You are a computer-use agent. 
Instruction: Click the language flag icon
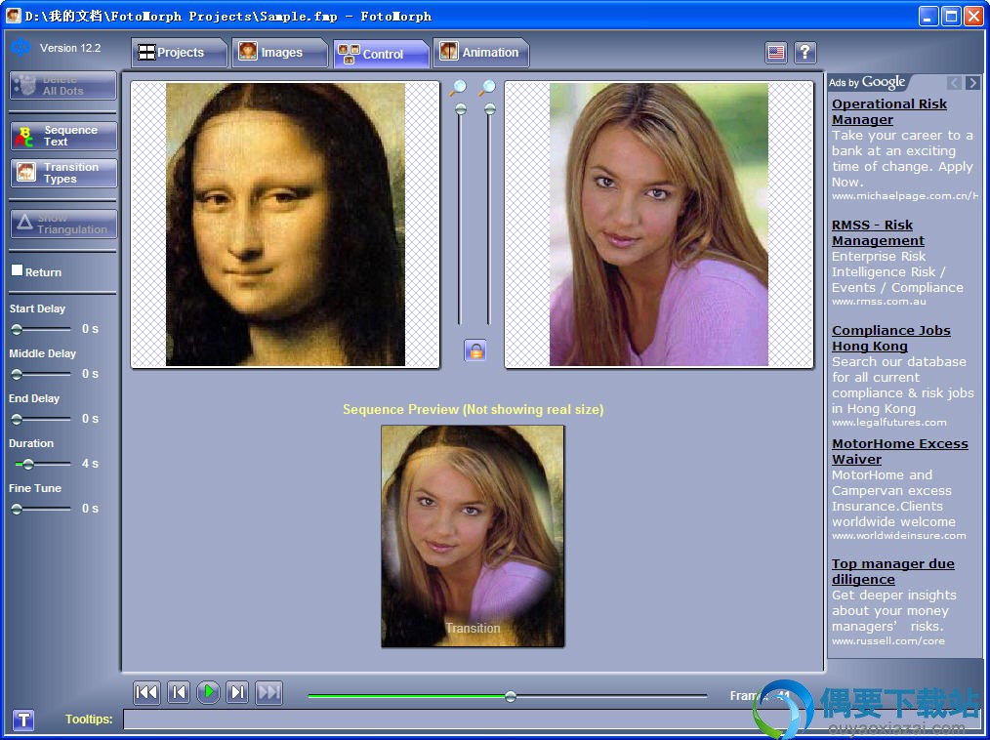(776, 53)
